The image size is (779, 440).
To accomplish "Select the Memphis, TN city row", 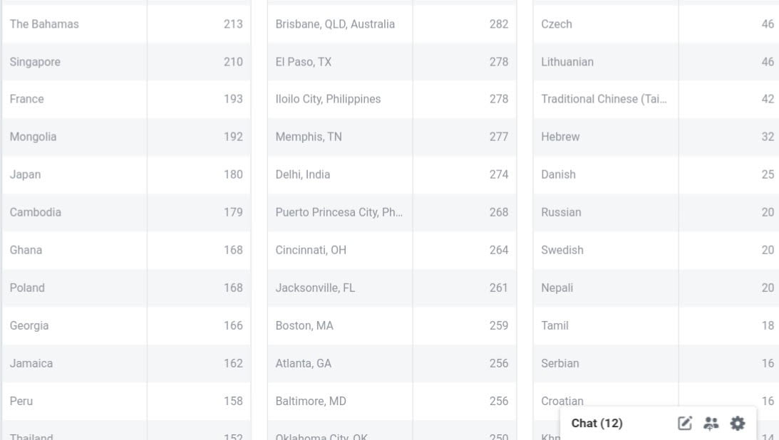I will (x=309, y=137).
